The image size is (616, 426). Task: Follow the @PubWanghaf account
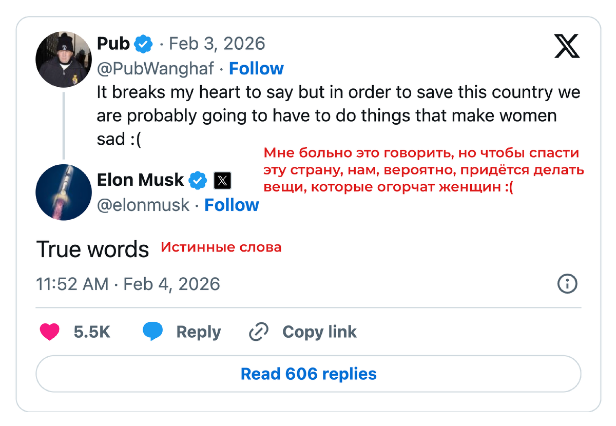tap(256, 68)
